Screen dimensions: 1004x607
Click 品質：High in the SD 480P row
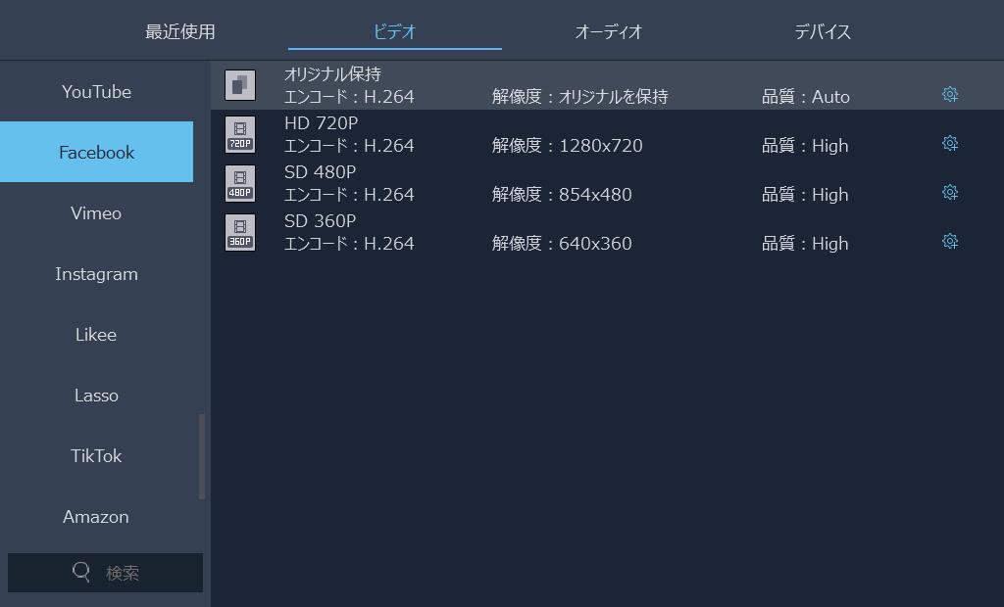coord(806,195)
